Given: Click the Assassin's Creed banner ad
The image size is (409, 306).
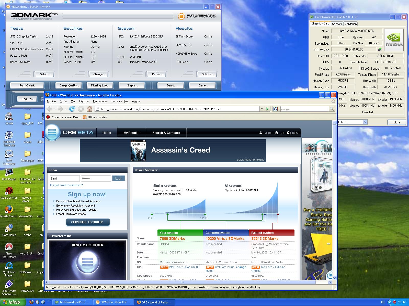Looking at the screenshot, I should coord(173,150).
